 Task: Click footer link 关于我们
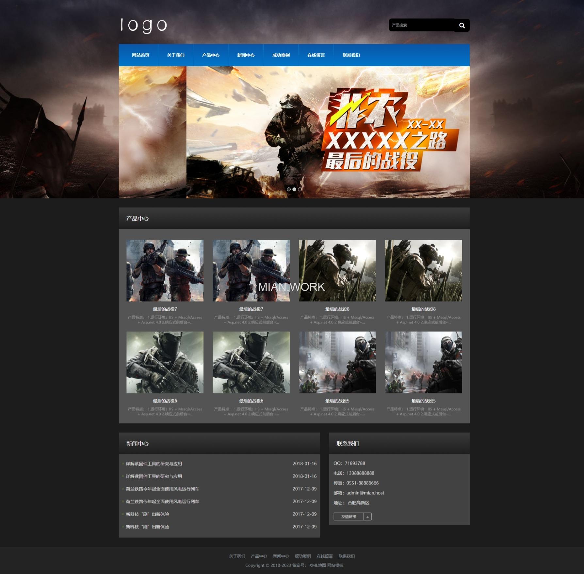pos(237,556)
